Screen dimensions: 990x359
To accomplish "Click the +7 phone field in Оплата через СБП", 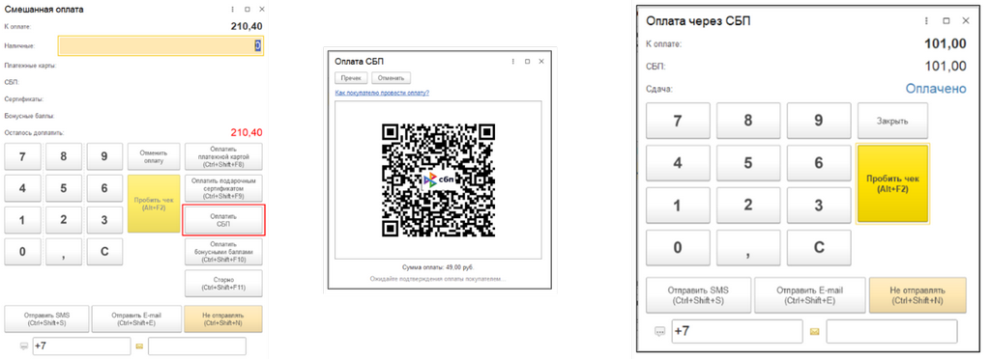I will pos(738,331).
